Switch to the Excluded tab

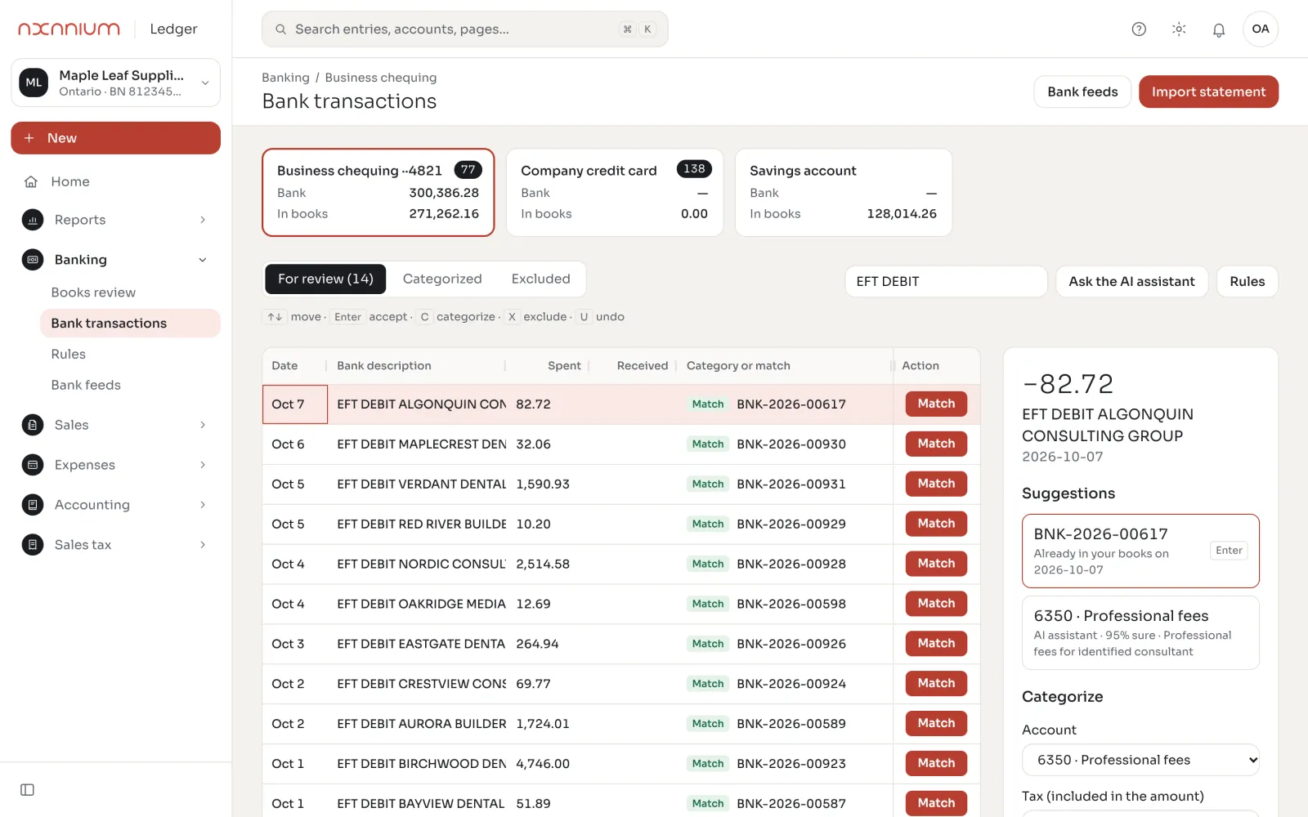tap(540, 279)
